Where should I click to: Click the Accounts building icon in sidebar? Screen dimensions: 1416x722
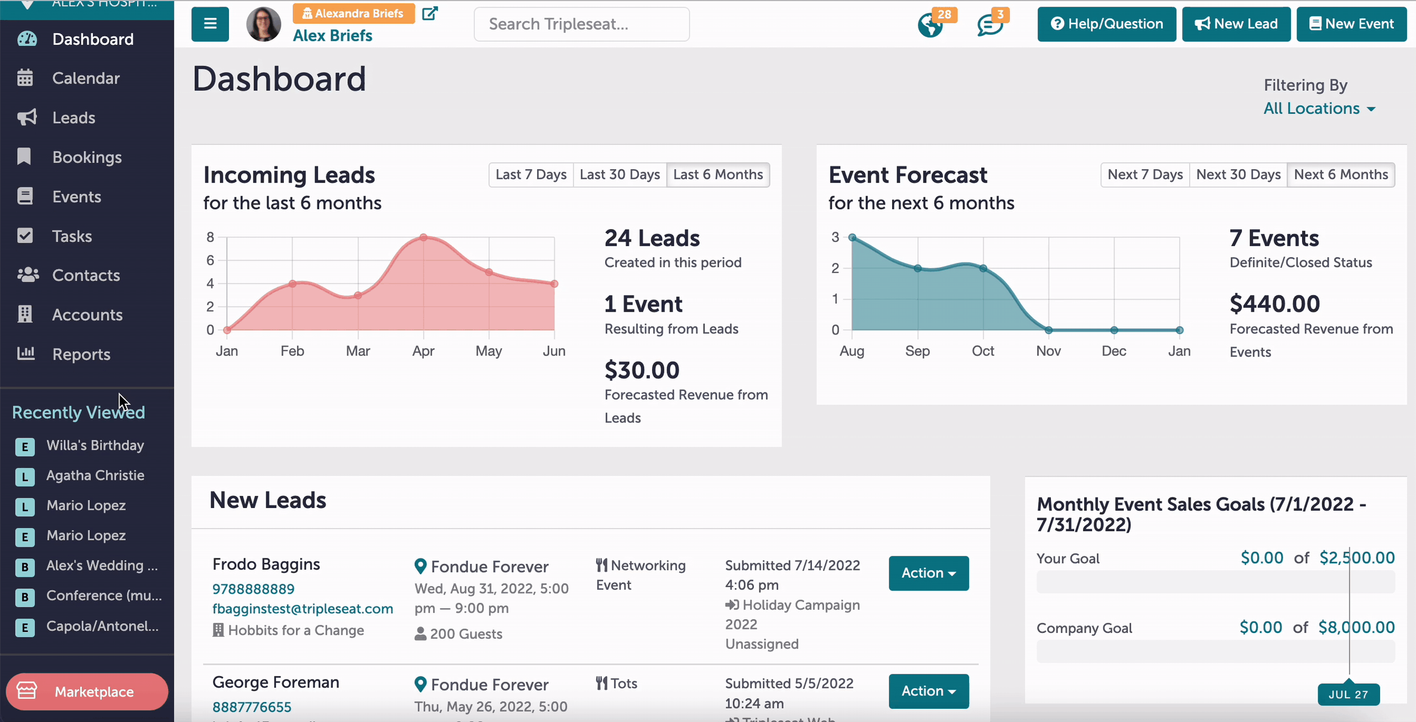(x=25, y=315)
